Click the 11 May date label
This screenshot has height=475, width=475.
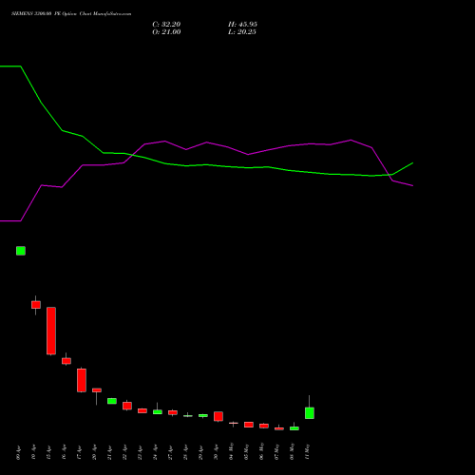(307, 451)
